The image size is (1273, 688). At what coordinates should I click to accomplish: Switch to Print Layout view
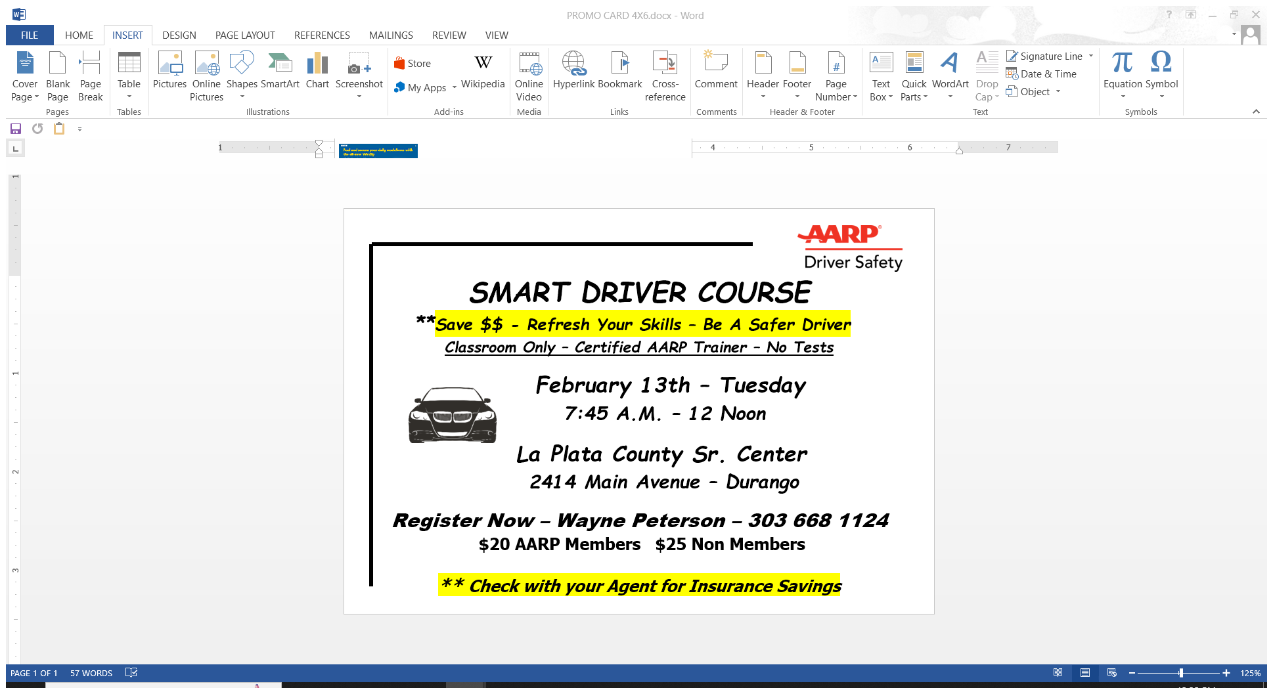pos(1085,673)
